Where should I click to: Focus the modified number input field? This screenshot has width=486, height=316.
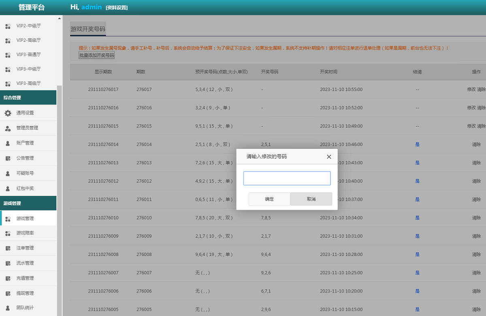click(x=287, y=178)
